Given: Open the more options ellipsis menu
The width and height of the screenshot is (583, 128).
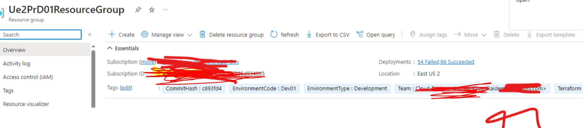Looking at the screenshot, I should [165, 10].
